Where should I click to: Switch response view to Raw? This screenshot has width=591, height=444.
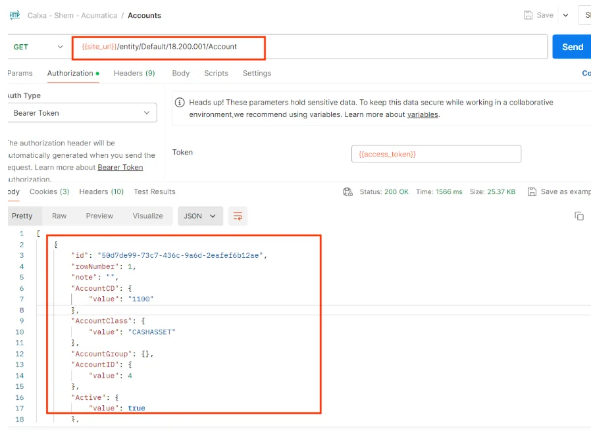[x=59, y=216]
